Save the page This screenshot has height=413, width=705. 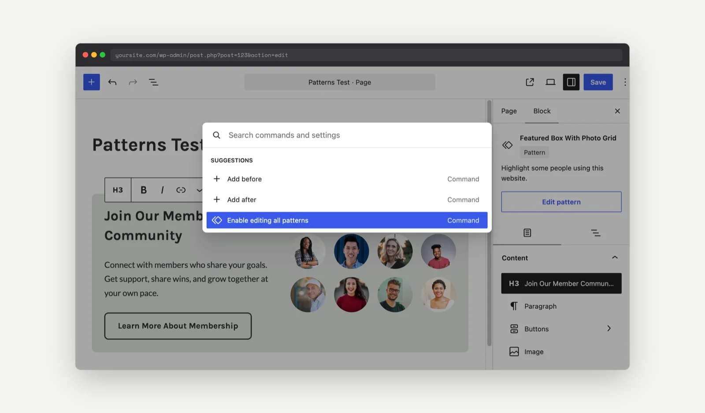coord(598,82)
